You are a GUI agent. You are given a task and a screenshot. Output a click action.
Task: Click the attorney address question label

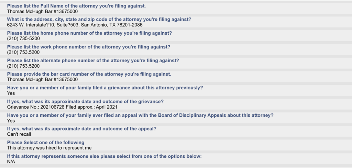pos(99,19)
